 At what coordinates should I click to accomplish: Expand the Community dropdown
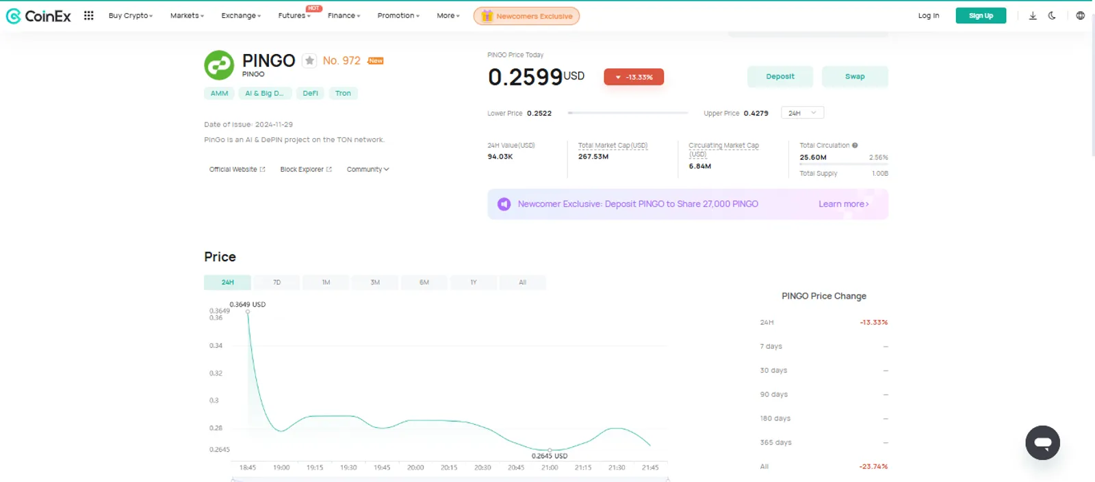368,170
